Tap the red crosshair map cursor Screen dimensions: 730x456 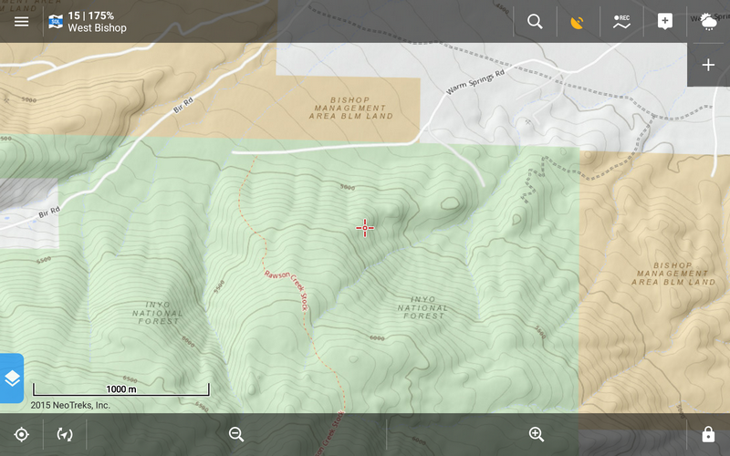[365, 228]
